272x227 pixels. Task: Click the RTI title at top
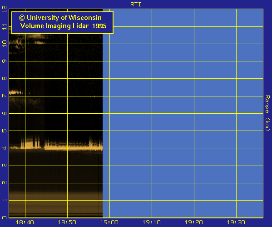(136, 5)
